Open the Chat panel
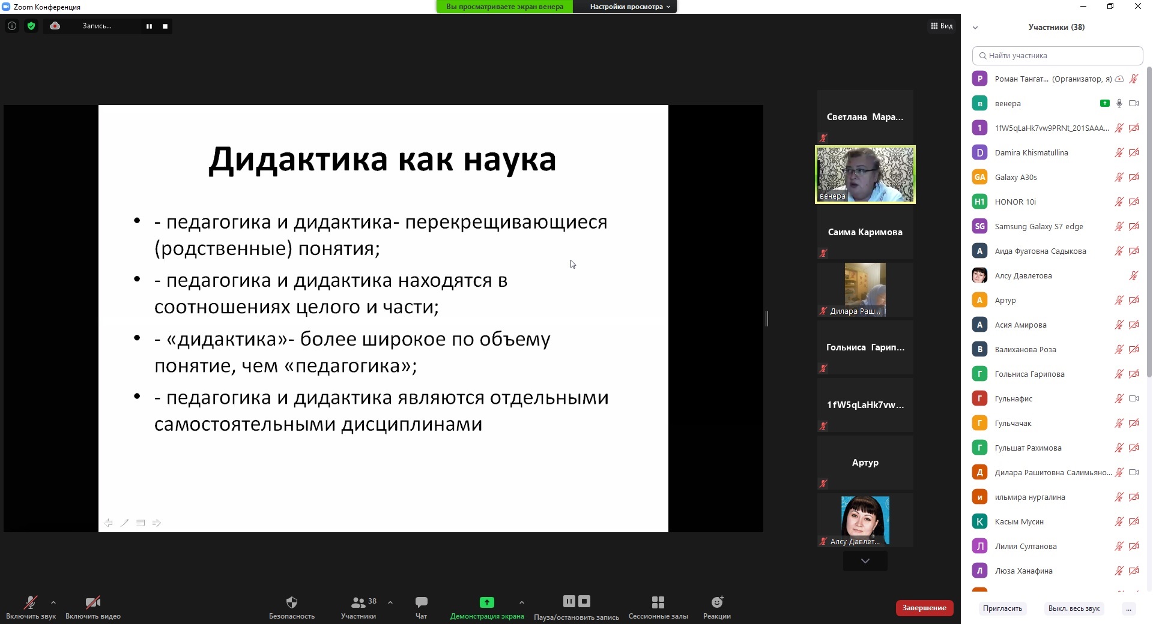This screenshot has width=1153, height=624. 421,602
